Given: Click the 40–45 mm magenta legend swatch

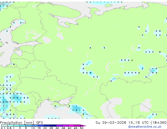Looking at the screenshot, I should [x=71, y=126].
